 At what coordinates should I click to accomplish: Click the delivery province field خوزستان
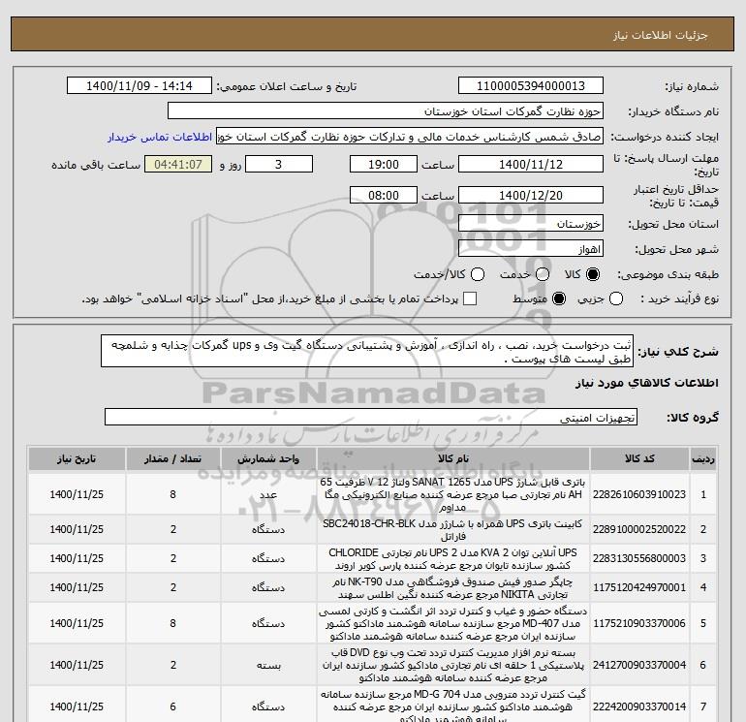pyautogui.click(x=531, y=223)
